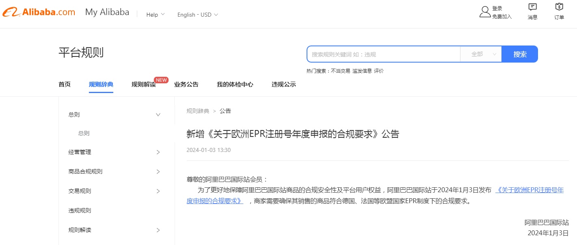The width and height of the screenshot is (577, 245).
Task: Click hot search term 不当交易
Action: 340,71
